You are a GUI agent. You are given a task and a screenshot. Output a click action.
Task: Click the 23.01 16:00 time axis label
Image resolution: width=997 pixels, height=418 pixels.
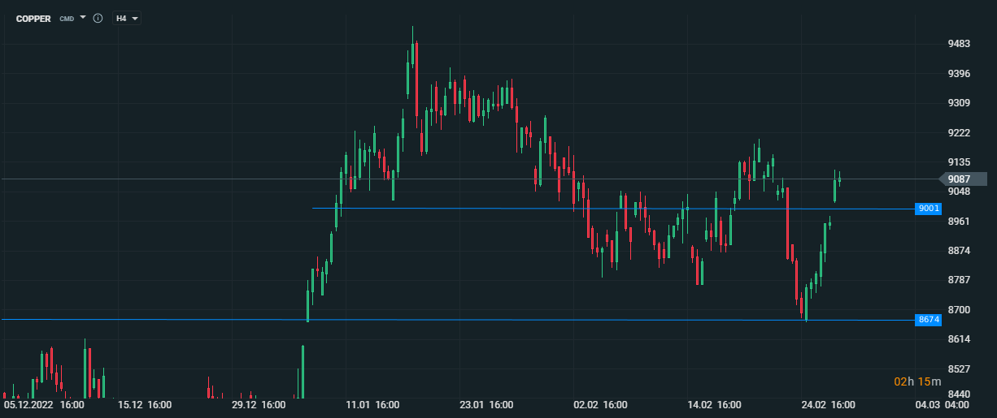tap(485, 404)
